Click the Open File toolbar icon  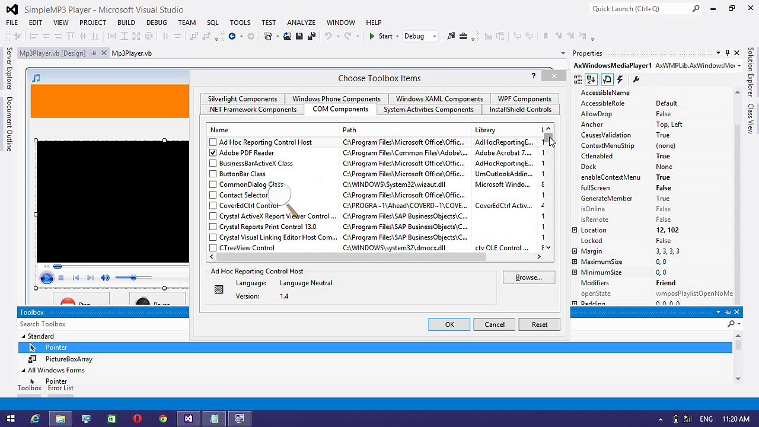click(x=287, y=36)
